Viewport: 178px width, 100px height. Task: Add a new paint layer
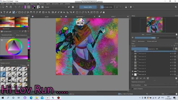click(x=133, y=78)
